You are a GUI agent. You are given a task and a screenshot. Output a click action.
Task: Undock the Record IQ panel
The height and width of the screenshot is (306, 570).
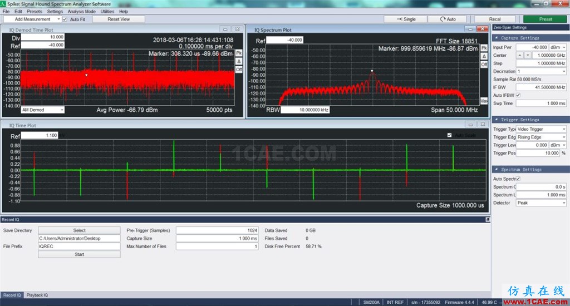tap(488, 220)
